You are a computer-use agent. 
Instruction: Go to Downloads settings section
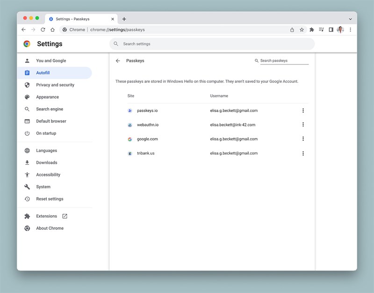coord(47,162)
